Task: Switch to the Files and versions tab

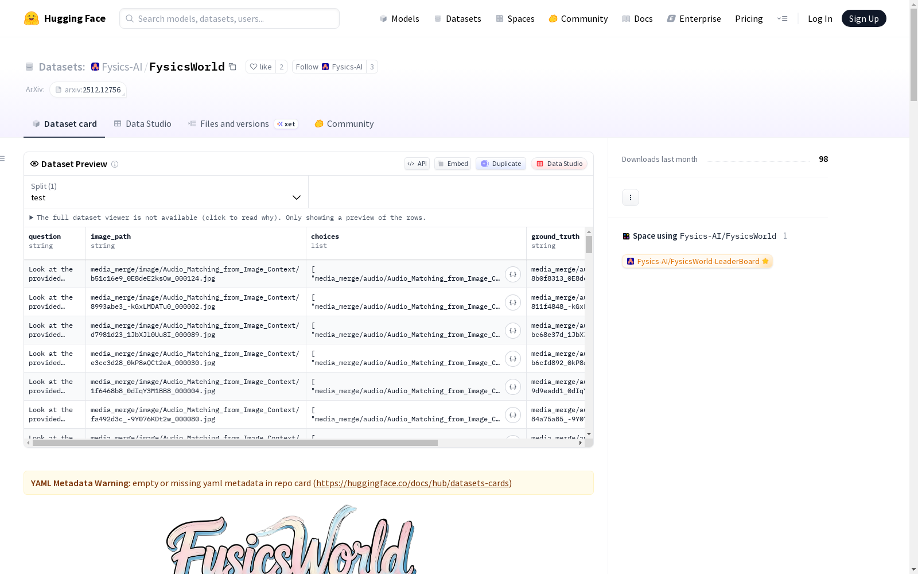Action: click(x=243, y=124)
